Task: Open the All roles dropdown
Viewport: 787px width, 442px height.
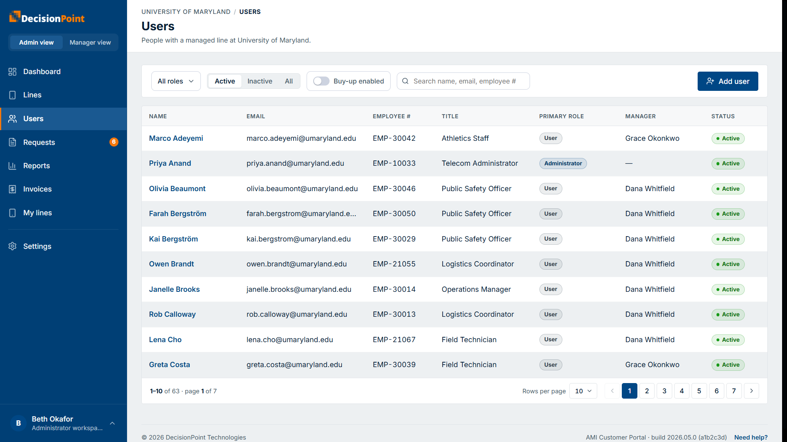Action: pos(176,81)
